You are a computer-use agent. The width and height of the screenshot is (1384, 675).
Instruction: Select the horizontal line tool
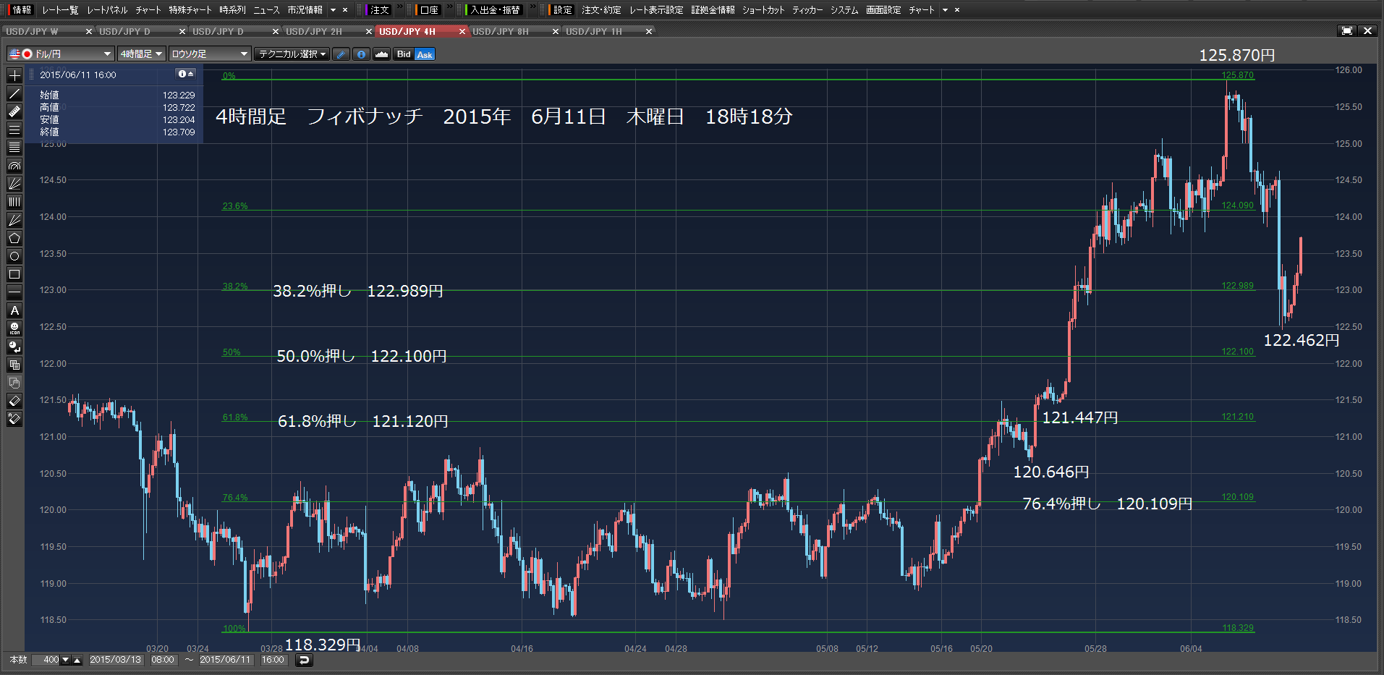tap(14, 292)
